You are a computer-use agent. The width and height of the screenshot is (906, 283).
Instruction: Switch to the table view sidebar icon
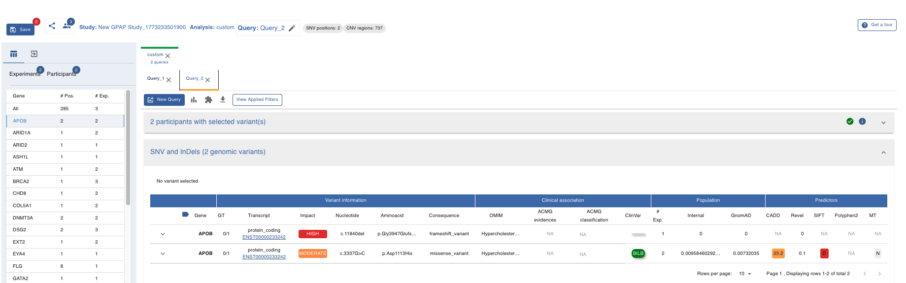coord(14,54)
